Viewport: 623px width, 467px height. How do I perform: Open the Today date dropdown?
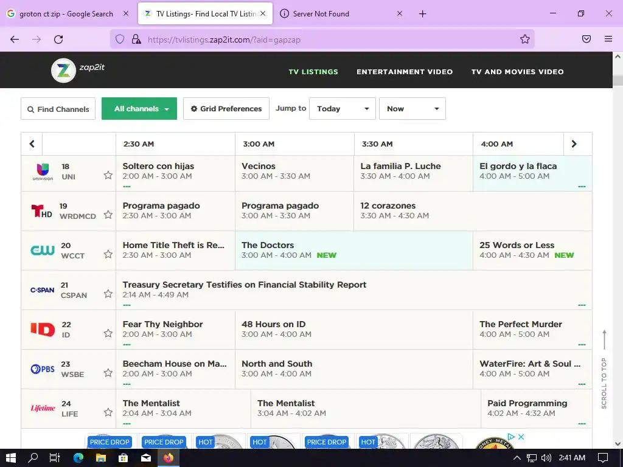[x=342, y=108]
